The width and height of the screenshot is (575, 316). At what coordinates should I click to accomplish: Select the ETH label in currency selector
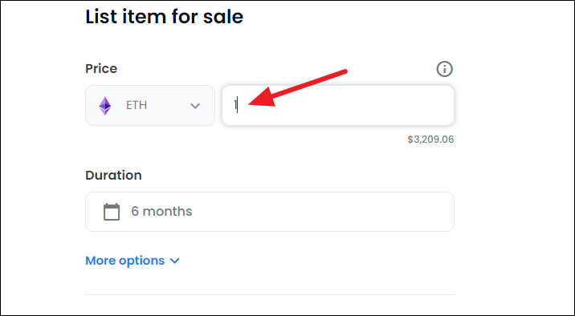137,105
